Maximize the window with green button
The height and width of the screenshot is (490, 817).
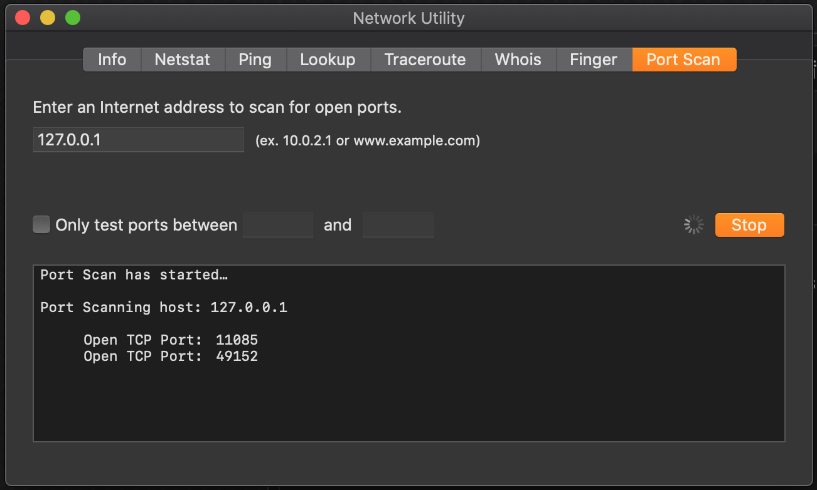(x=73, y=18)
